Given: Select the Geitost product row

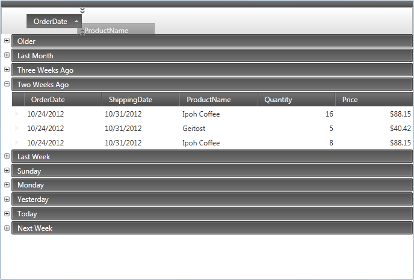Looking at the screenshot, I should tap(193, 129).
